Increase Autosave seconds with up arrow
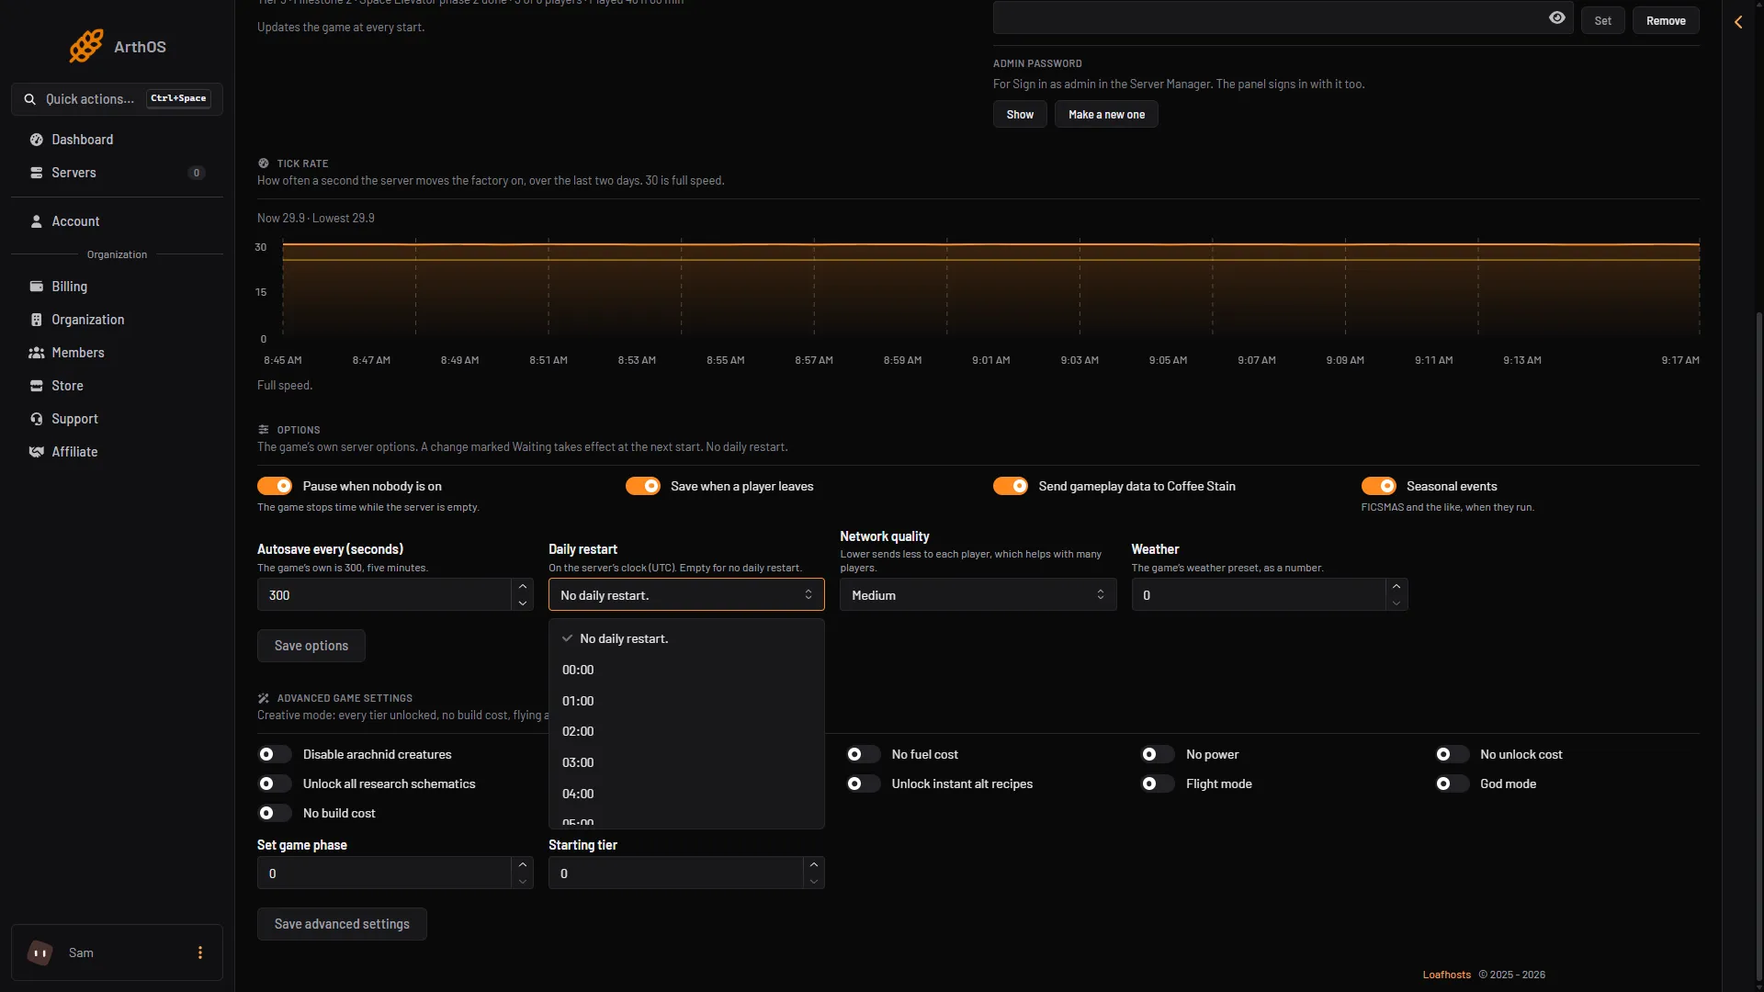Viewport: 1764px width, 992px height. (523, 586)
